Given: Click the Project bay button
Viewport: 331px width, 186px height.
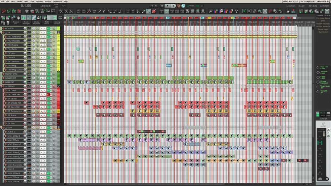Looking at the screenshot, I should 16,23.
